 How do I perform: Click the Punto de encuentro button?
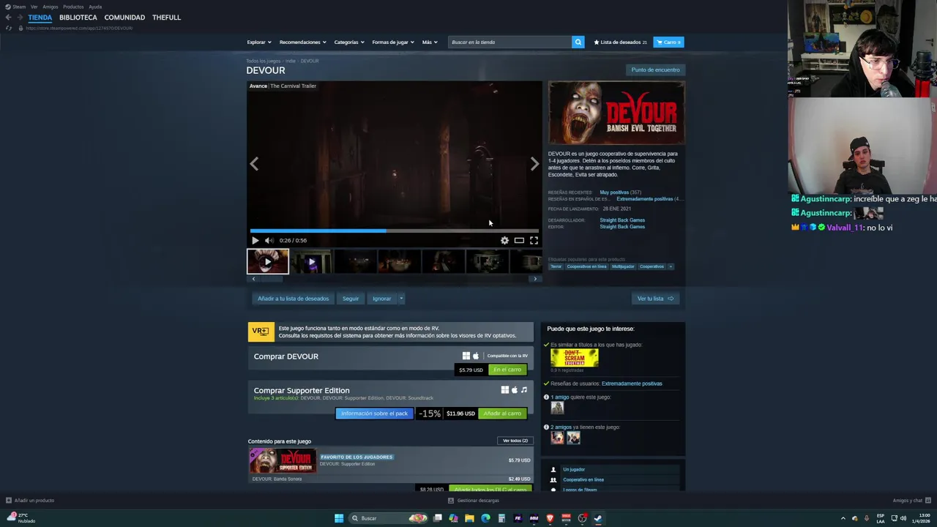point(655,70)
